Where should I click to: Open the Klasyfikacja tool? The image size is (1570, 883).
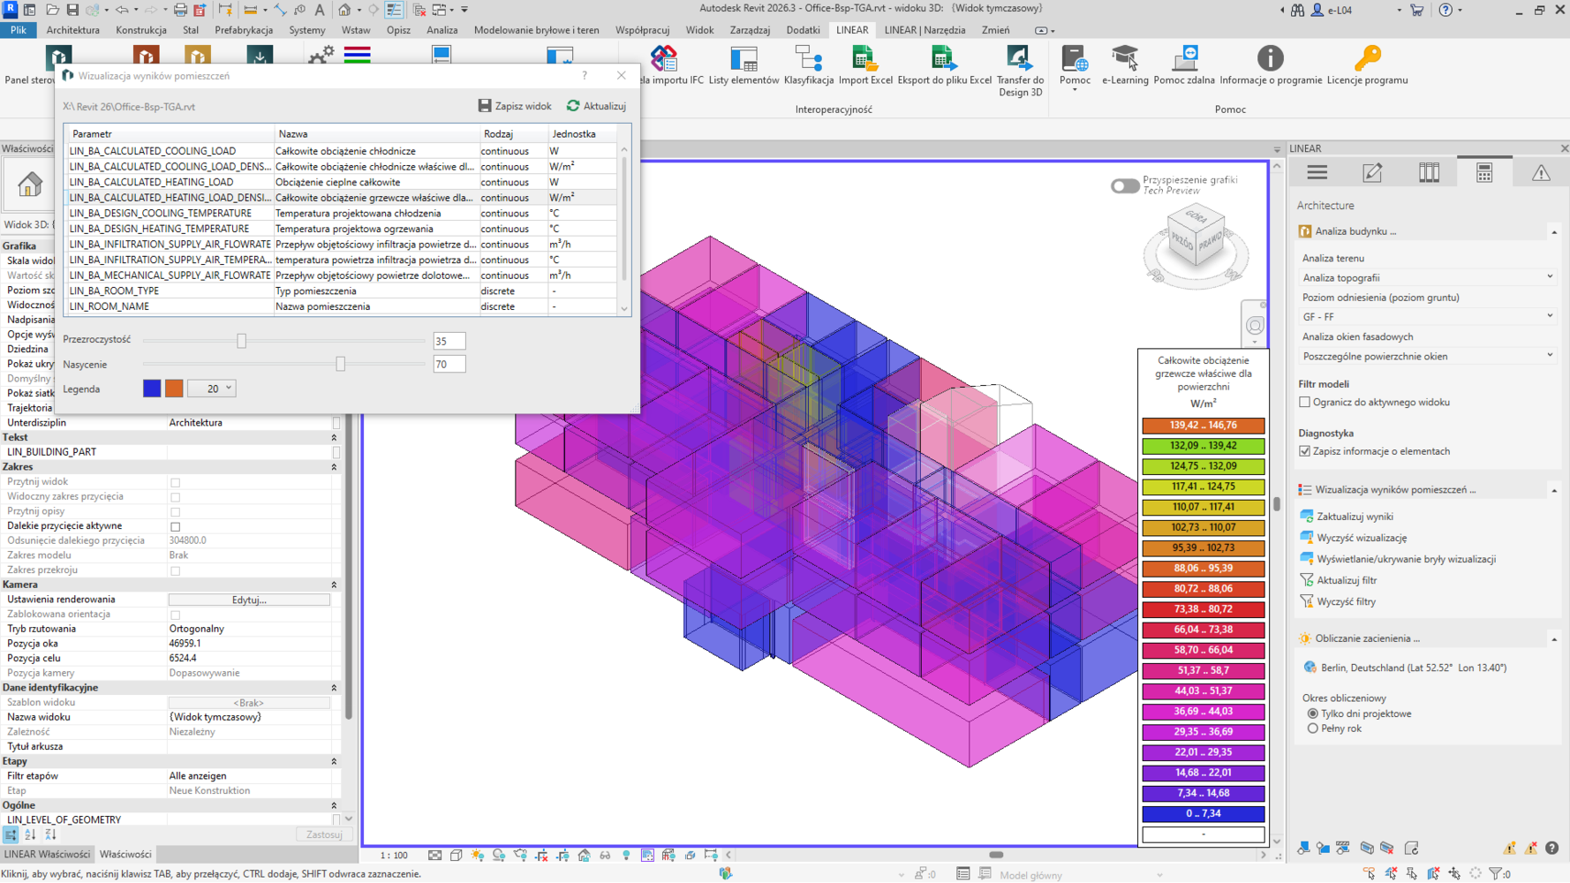tap(808, 60)
